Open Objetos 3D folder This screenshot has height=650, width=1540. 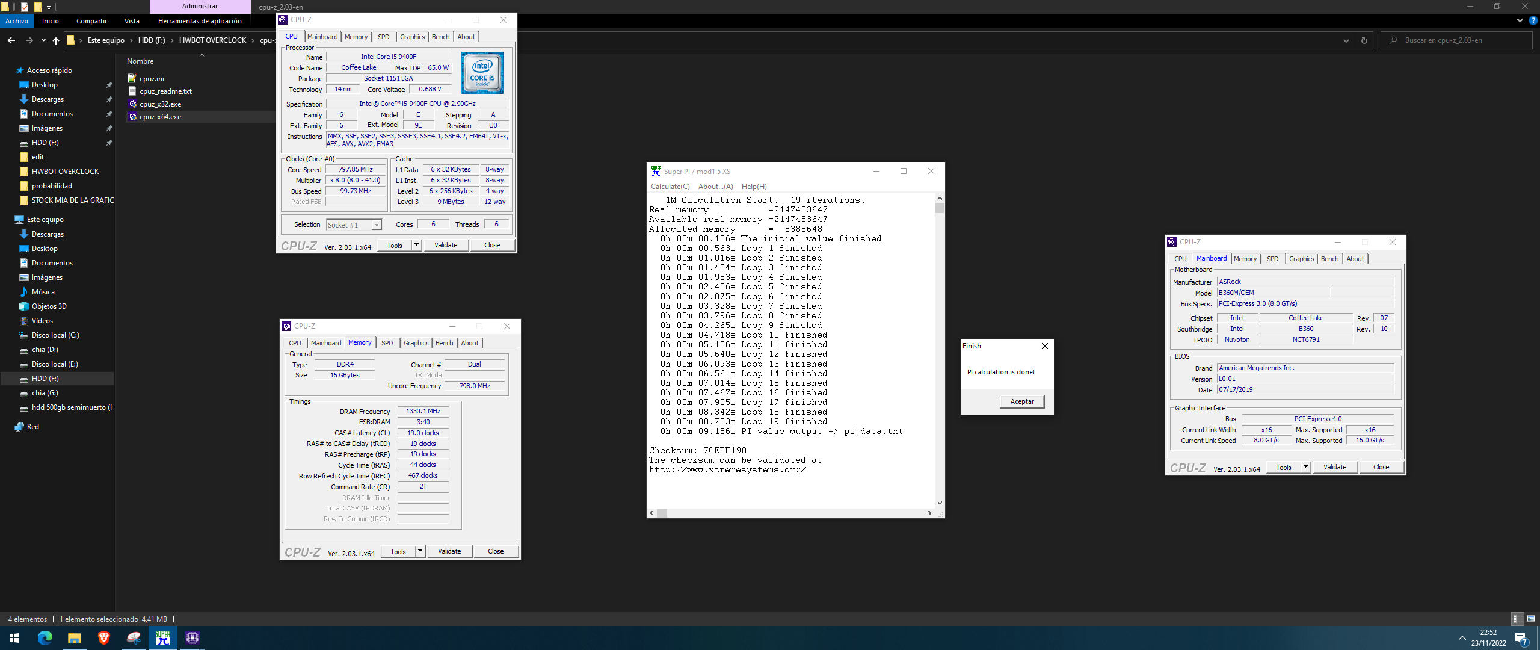tap(49, 306)
